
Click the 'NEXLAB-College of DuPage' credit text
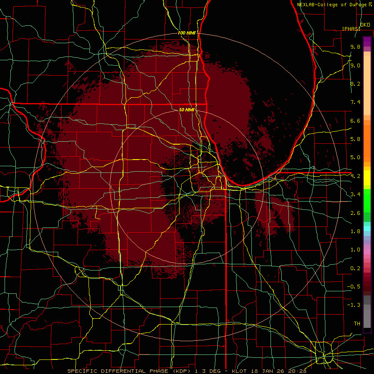[x=332, y=5]
